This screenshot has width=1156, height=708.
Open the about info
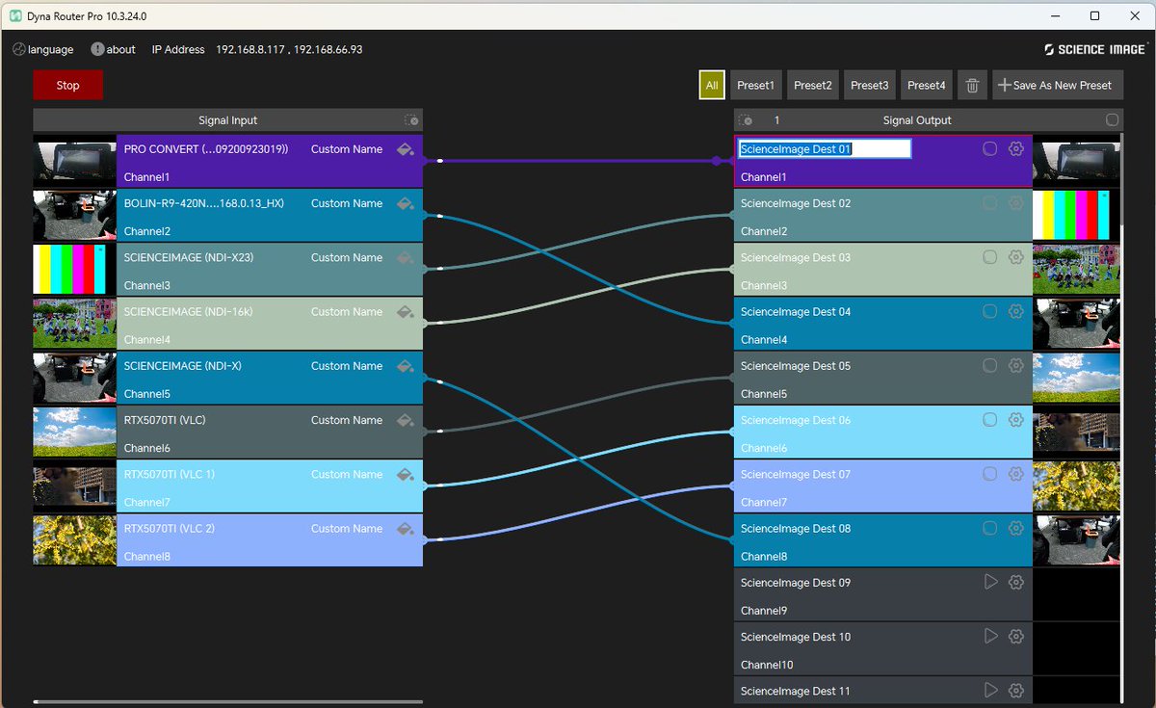click(114, 49)
